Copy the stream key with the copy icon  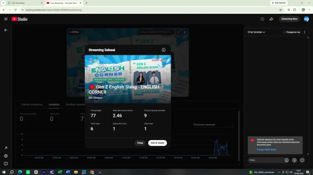pyautogui.click(x=185, y=32)
